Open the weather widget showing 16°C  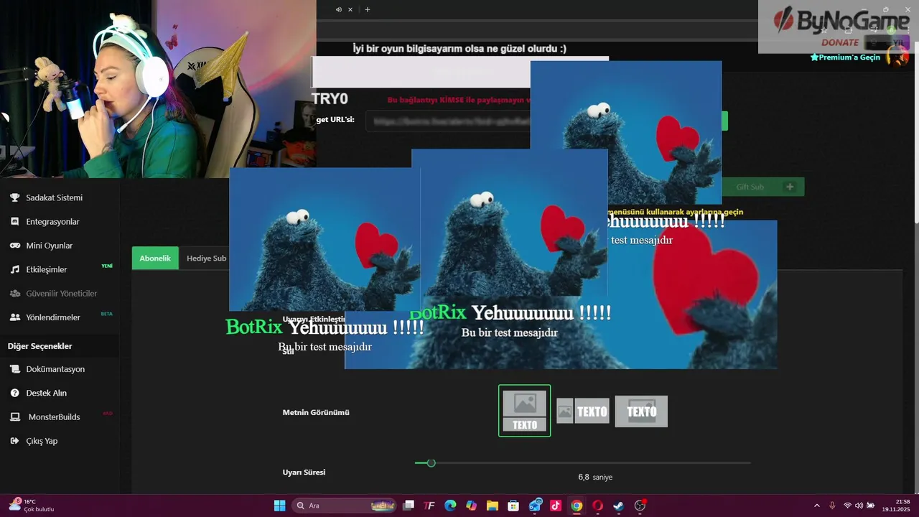click(32, 506)
